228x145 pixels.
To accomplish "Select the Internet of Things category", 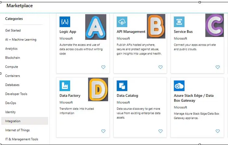I will coord(18,130).
